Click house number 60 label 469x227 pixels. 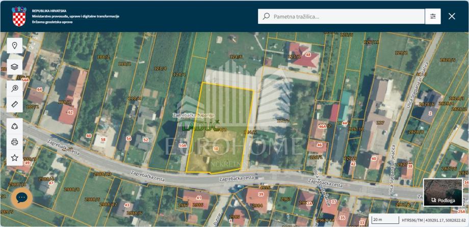click(x=89, y=135)
